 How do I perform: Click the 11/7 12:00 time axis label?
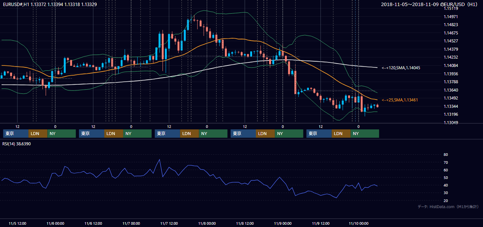click(169, 223)
